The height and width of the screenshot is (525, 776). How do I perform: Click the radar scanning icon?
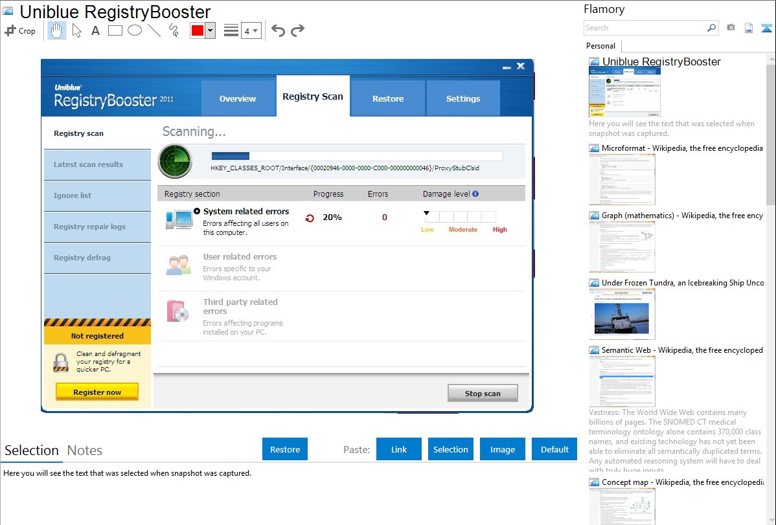coord(175,161)
